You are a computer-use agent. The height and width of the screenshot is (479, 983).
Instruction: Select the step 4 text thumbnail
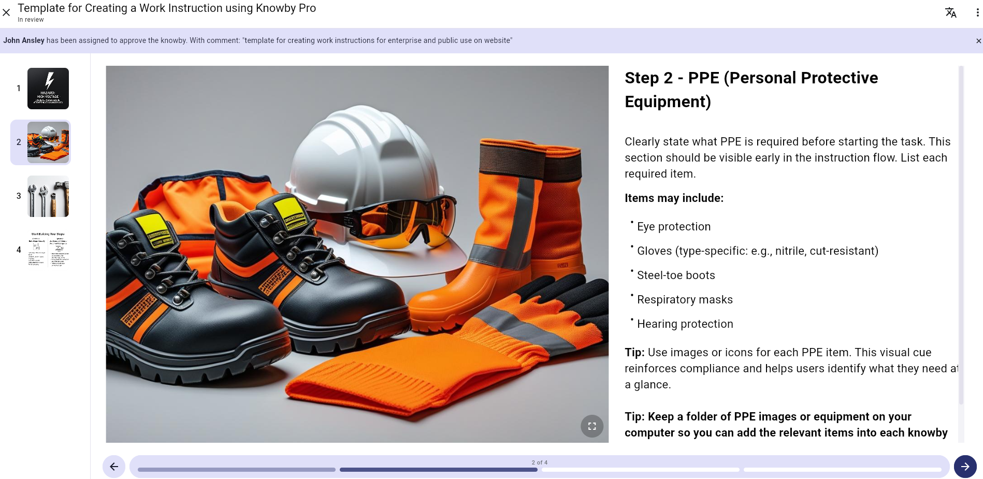pyautogui.click(x=48, y=250)
